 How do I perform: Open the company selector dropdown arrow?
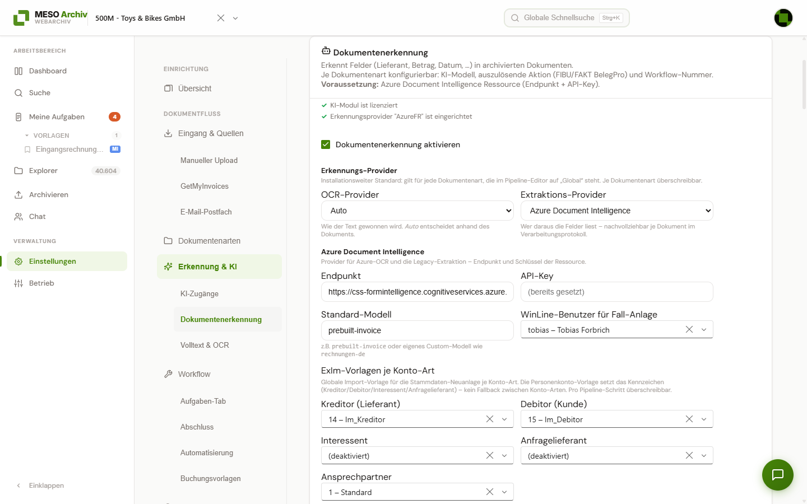(x=235, y=18)
